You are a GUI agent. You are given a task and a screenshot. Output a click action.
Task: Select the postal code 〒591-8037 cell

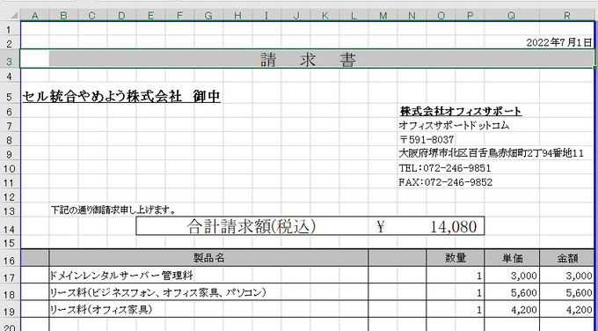coord(427,139)
